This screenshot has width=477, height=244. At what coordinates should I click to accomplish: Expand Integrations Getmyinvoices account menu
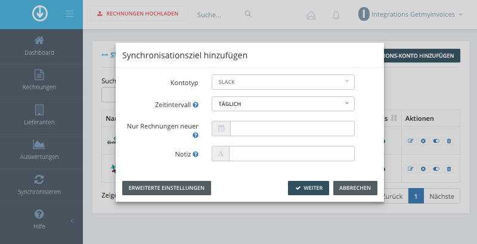click(416, 14)
